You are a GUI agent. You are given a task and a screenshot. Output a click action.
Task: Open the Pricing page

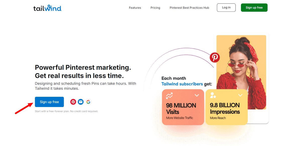coord(155,8)
